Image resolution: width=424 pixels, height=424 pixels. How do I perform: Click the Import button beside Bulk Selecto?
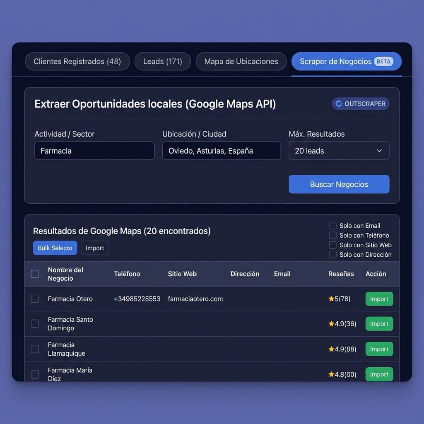tap(95, 248)
